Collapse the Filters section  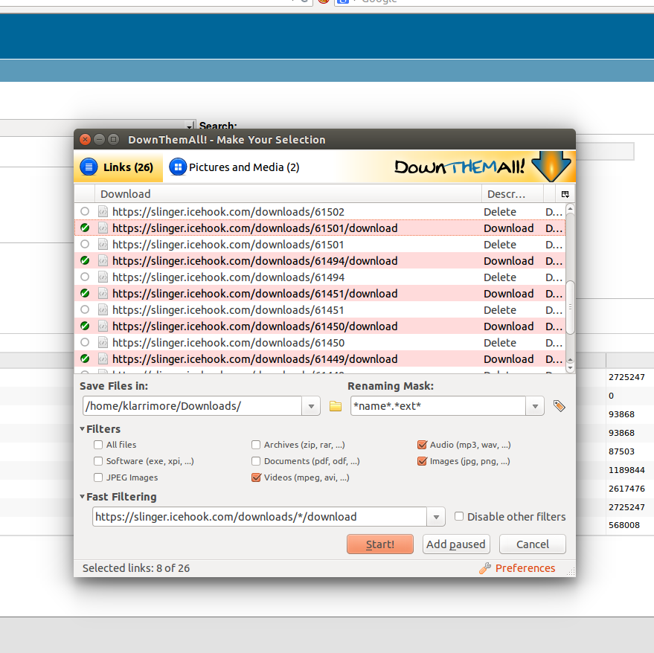click(x=83, y=428)
